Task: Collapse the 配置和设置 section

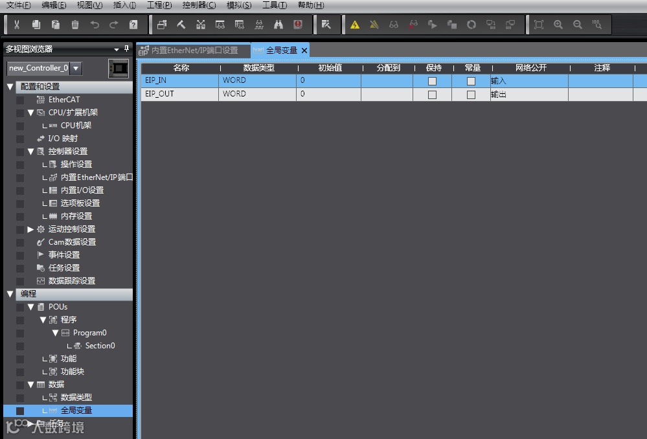Action: click(x=10, y=87)
